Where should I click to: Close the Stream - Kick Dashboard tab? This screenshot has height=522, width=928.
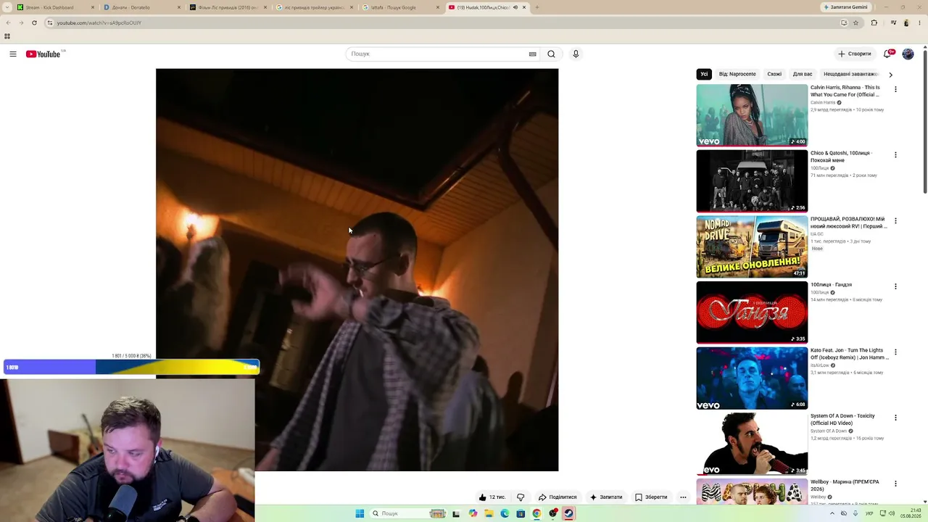coord(93,7)
